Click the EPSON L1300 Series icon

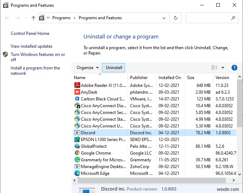(x=77, y=139)
